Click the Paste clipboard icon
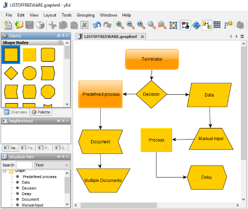This screenshot has width=248, height=209. pos(74,25)
